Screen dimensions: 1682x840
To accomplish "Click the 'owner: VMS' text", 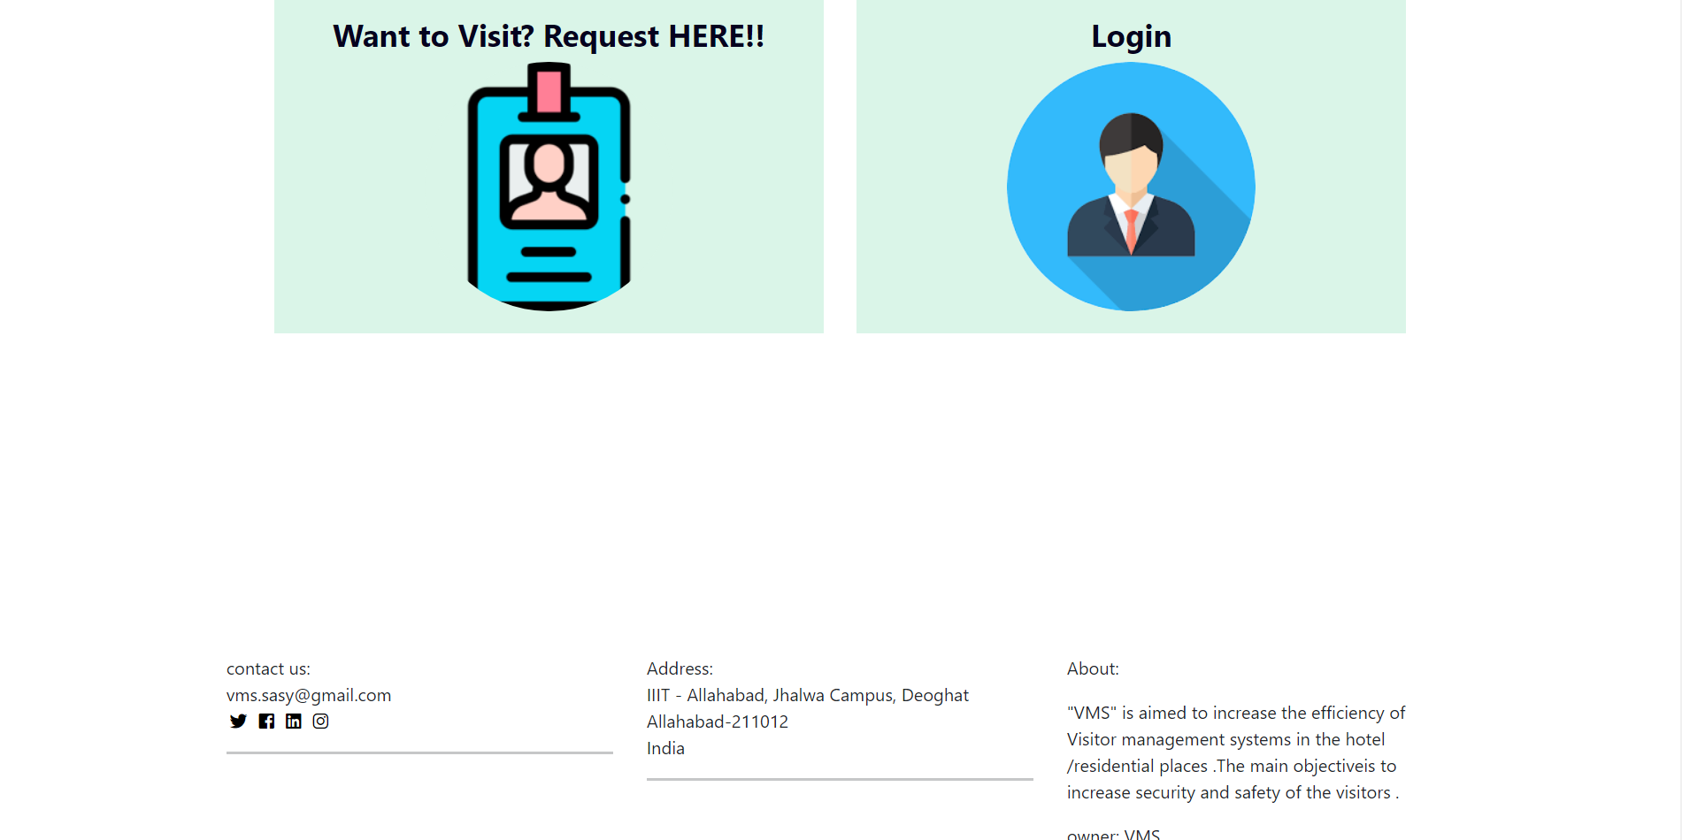I will pyautogui.click(x=1113, y=834).
